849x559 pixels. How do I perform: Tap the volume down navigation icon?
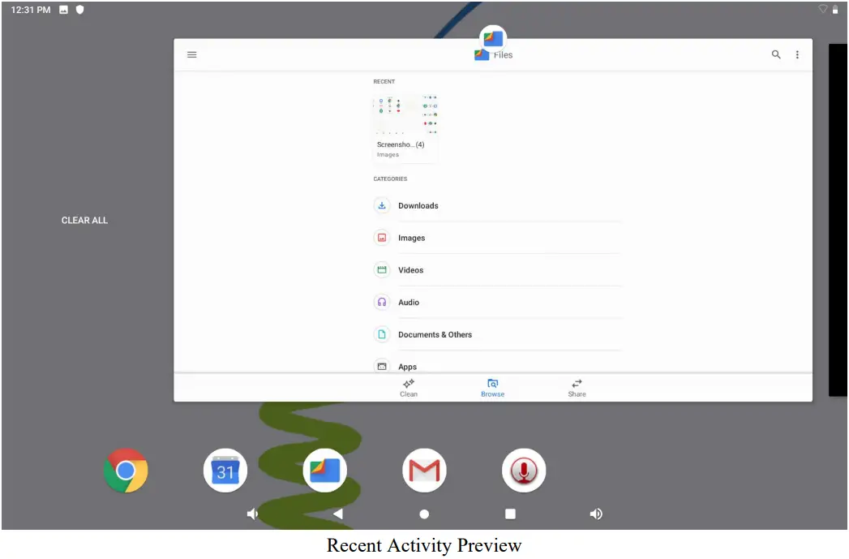click(x=252, y=514)
